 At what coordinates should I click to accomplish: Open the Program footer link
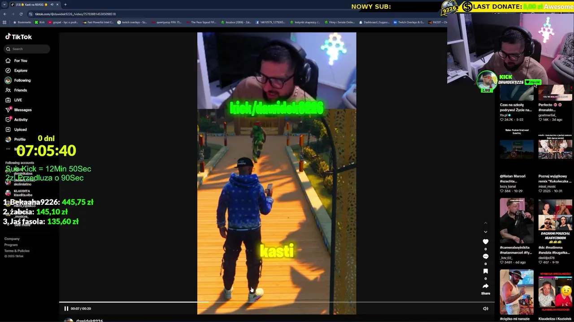(11, 245)
